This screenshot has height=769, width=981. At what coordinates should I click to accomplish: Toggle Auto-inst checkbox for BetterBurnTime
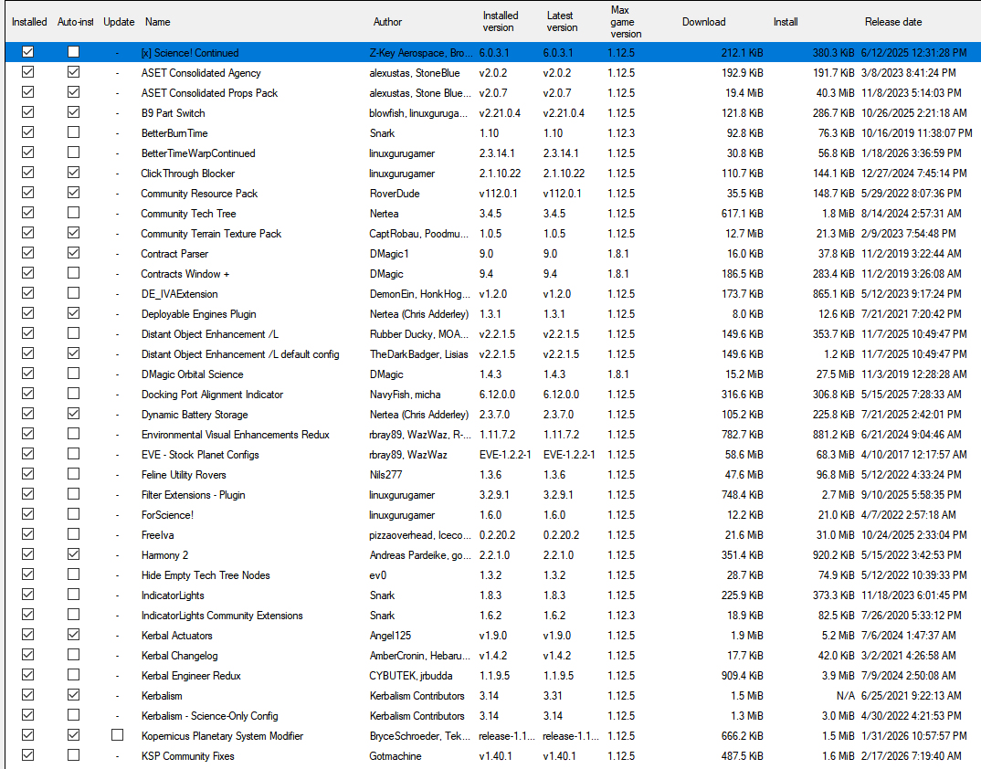tap(74, 132)
